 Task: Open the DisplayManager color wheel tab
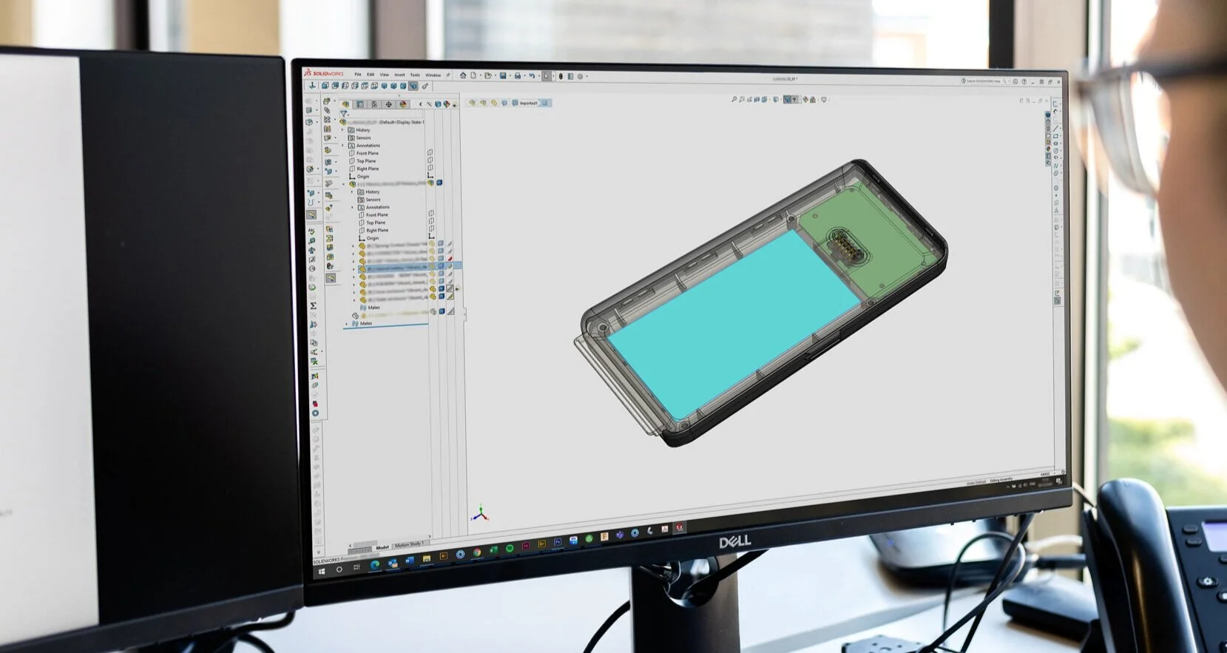pyautogui.click(x=403, y=104)
